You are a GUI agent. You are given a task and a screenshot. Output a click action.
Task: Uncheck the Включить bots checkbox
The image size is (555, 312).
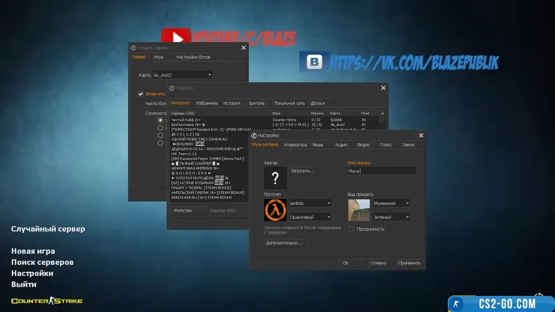click(141, 94)
